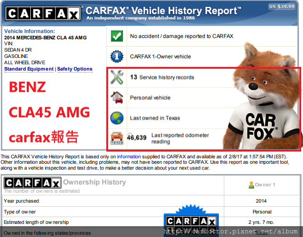Click 'Owned in the following states/provinces' label
Screen dimensions: 303x237
tap(47, 233)
